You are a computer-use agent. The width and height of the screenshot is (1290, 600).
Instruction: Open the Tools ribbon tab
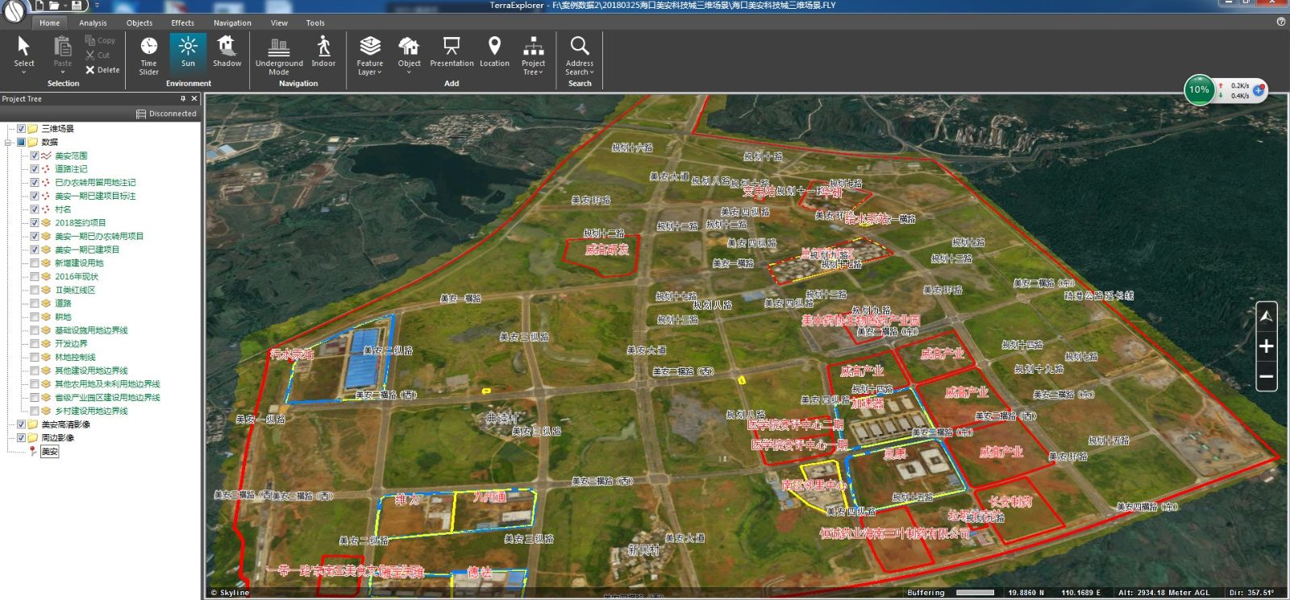point(315,23)
